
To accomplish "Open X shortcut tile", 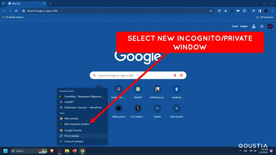I will (138, 111).
